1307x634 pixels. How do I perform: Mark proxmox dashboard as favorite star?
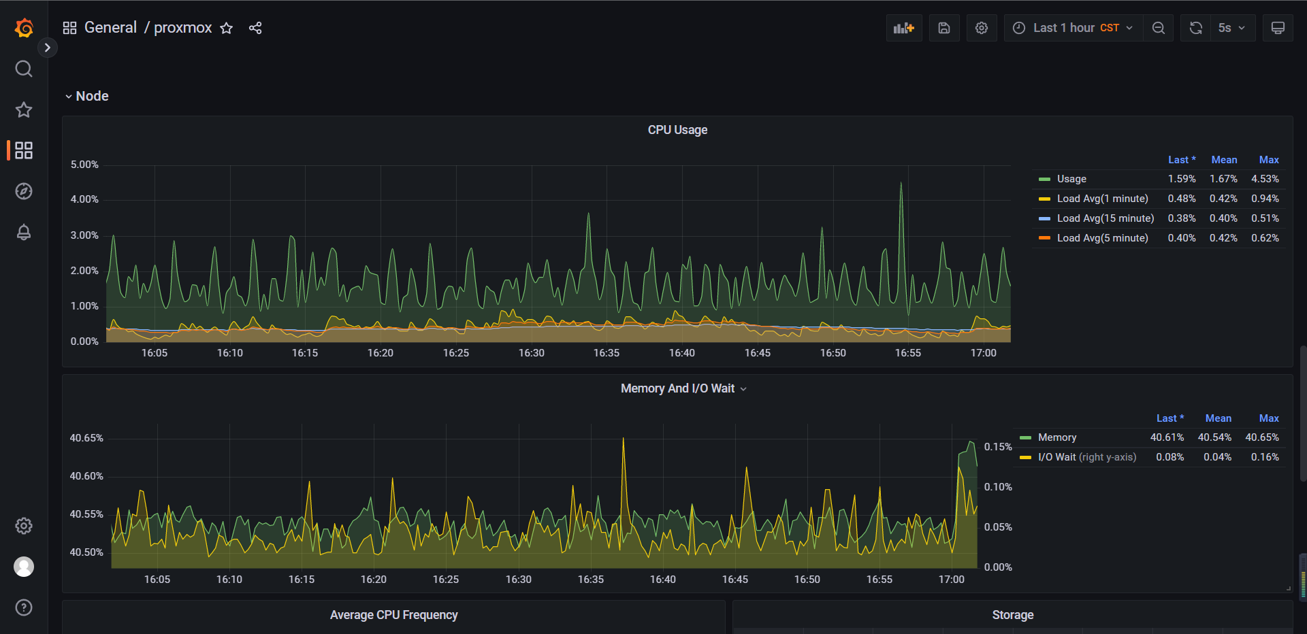coord(227,28)
